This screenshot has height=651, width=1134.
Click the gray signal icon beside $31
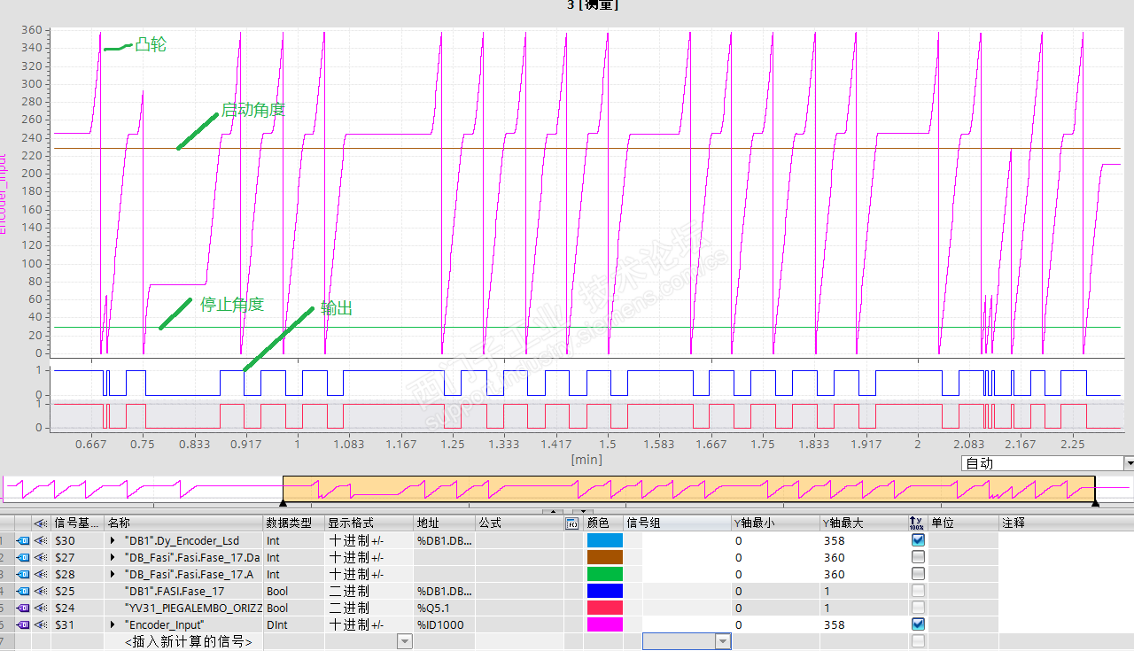(x=42, y=624)
